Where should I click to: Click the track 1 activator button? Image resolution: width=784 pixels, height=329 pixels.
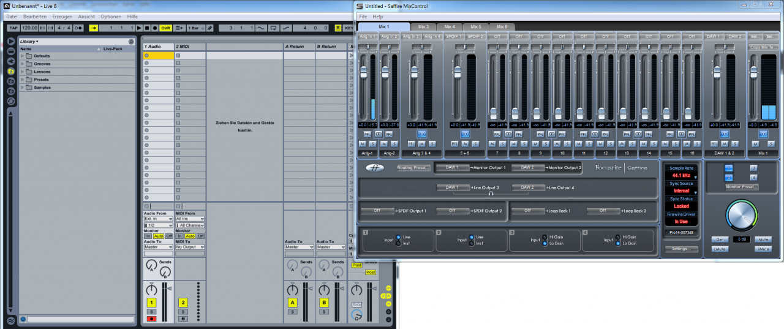click(x=151, y=303)
